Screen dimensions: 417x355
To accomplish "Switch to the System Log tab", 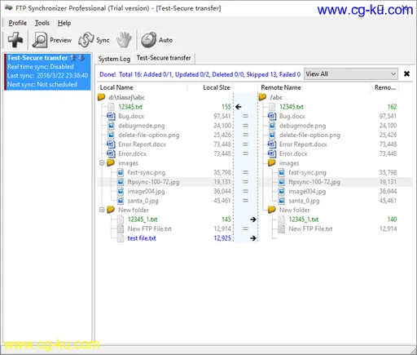I will coord(114,59).
